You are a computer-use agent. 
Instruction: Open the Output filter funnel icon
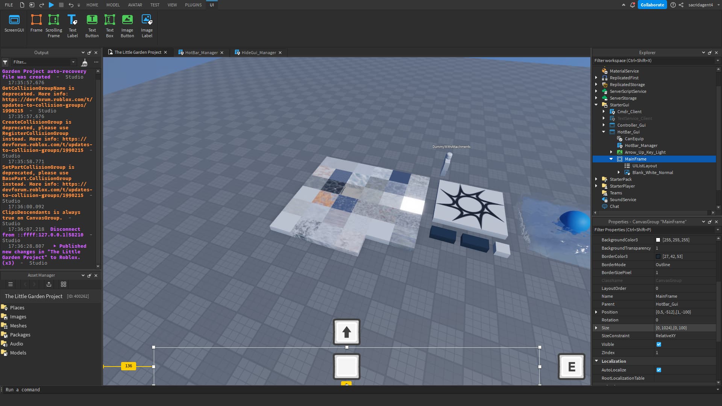[5, 62]
